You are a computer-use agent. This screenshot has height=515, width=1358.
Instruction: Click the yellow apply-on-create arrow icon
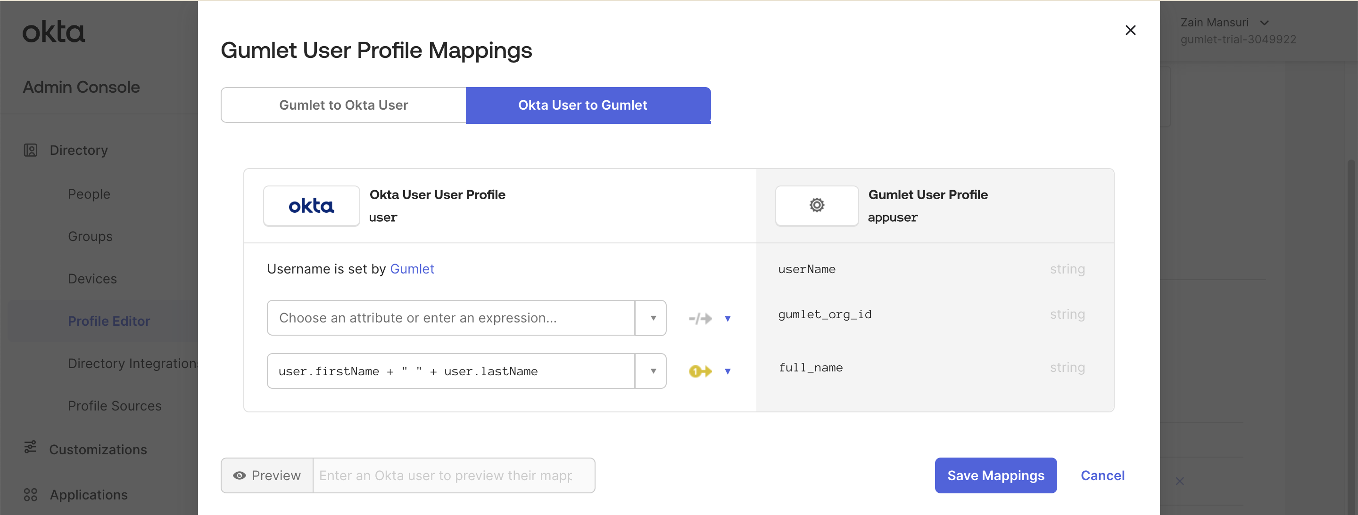click(x=700, y=371)
